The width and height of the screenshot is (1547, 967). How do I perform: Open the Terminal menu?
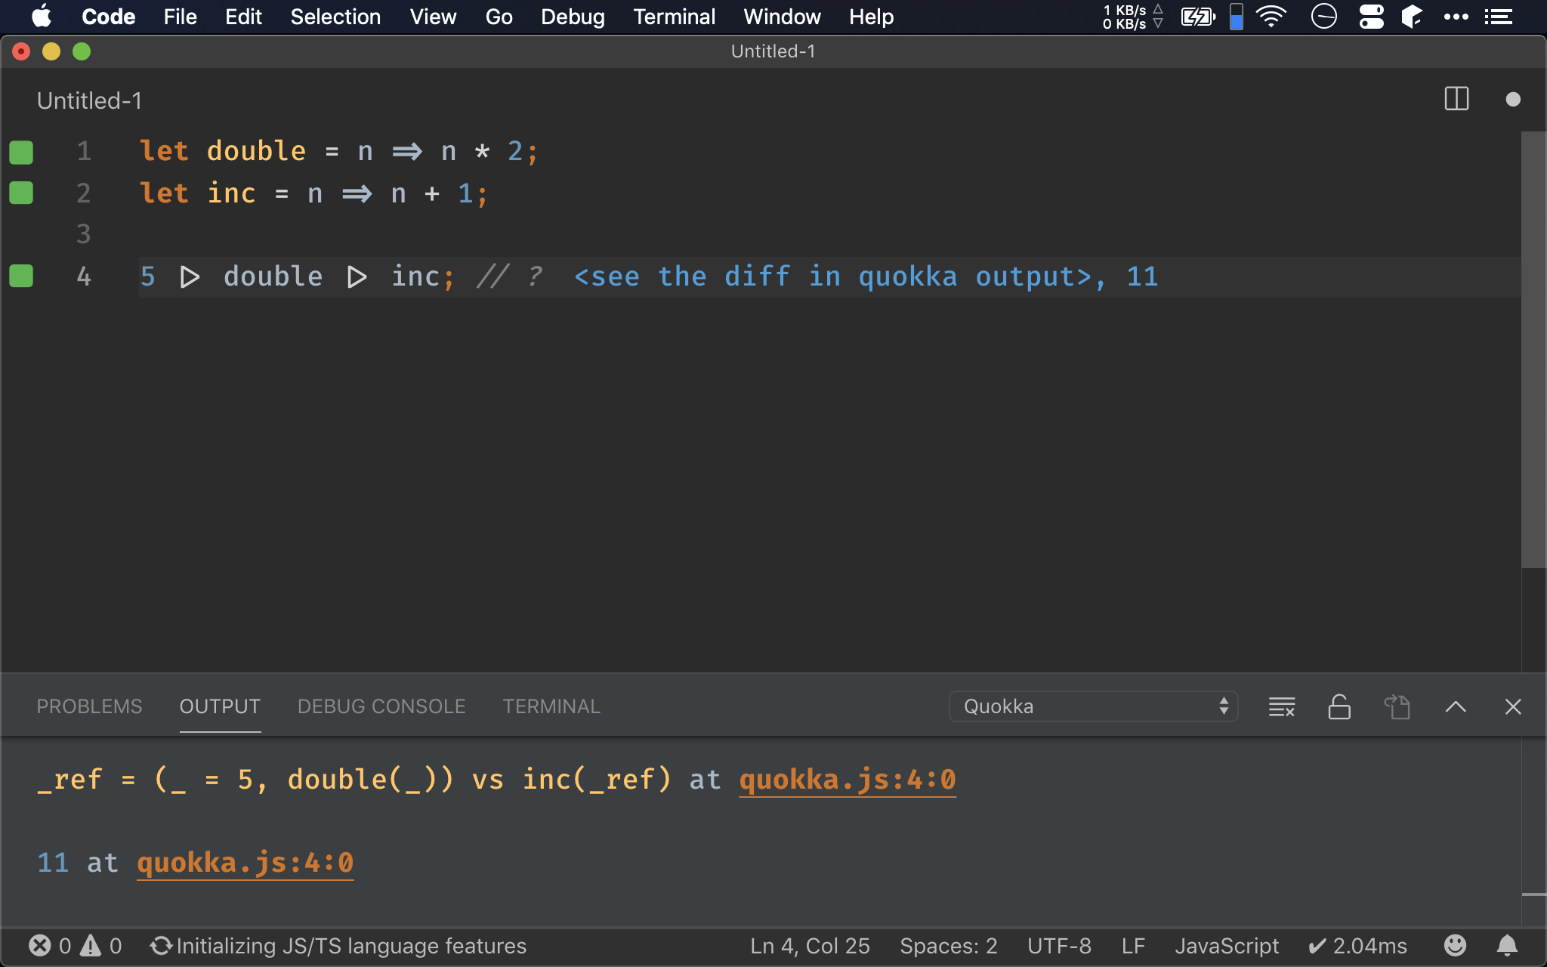pyautogui.click(x=674, y=17)
